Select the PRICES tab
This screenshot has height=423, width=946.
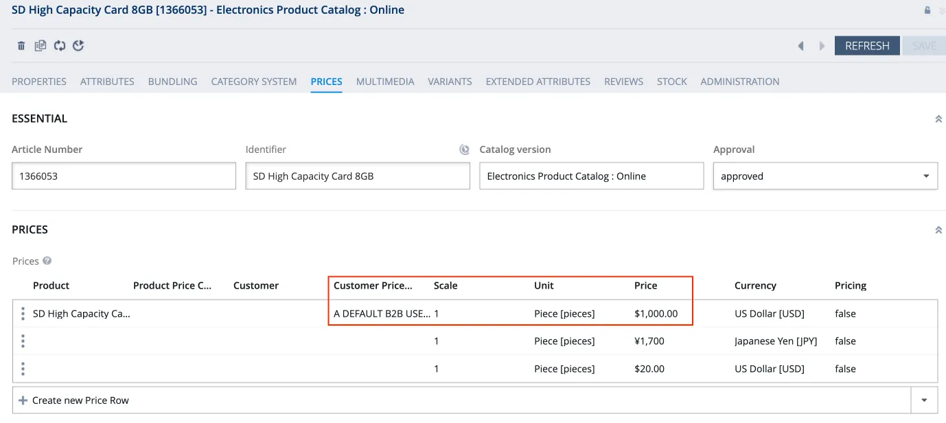point(327,82)
